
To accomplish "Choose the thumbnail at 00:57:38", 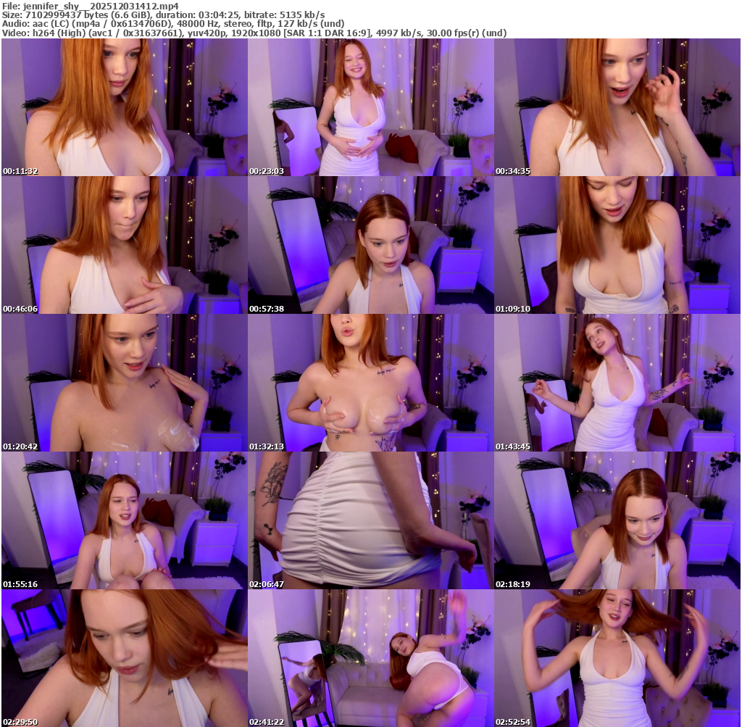I will click(370, 245).
